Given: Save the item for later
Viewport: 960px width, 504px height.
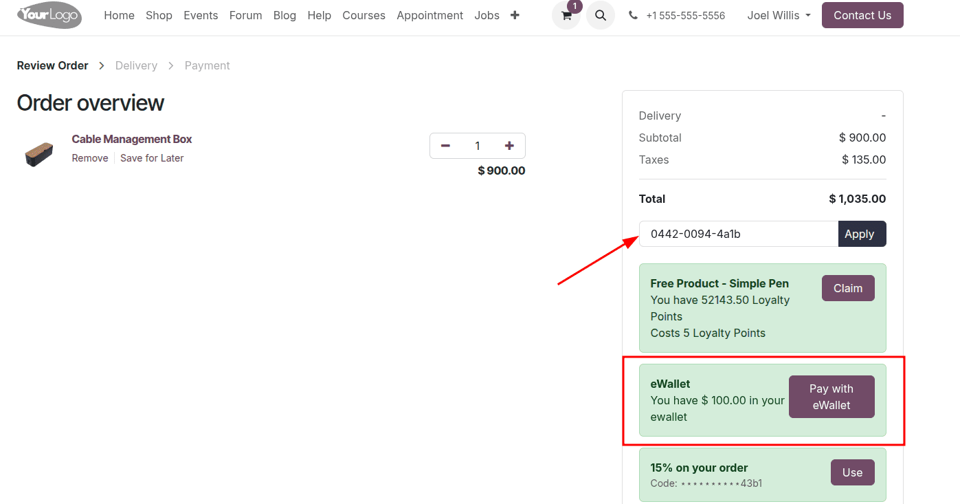Looking at the screenshot, I should click(152, 158).
